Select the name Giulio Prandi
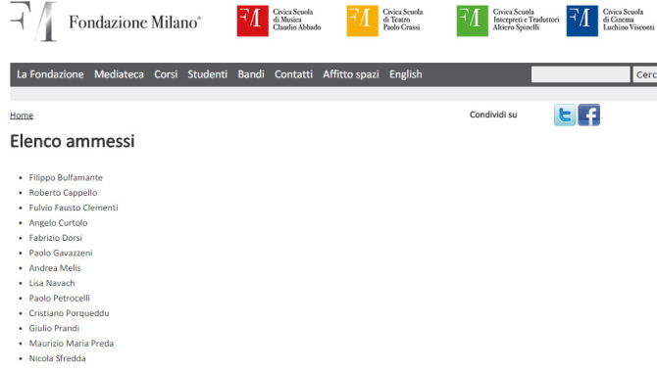The image size is (657, 372). pos(54,328)
